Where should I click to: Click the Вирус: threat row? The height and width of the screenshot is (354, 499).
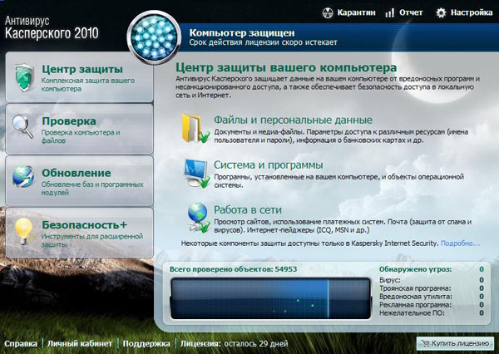point(432,280)
